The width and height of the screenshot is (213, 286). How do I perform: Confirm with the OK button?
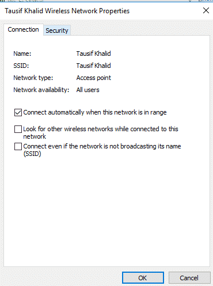(x=143, y=277)
